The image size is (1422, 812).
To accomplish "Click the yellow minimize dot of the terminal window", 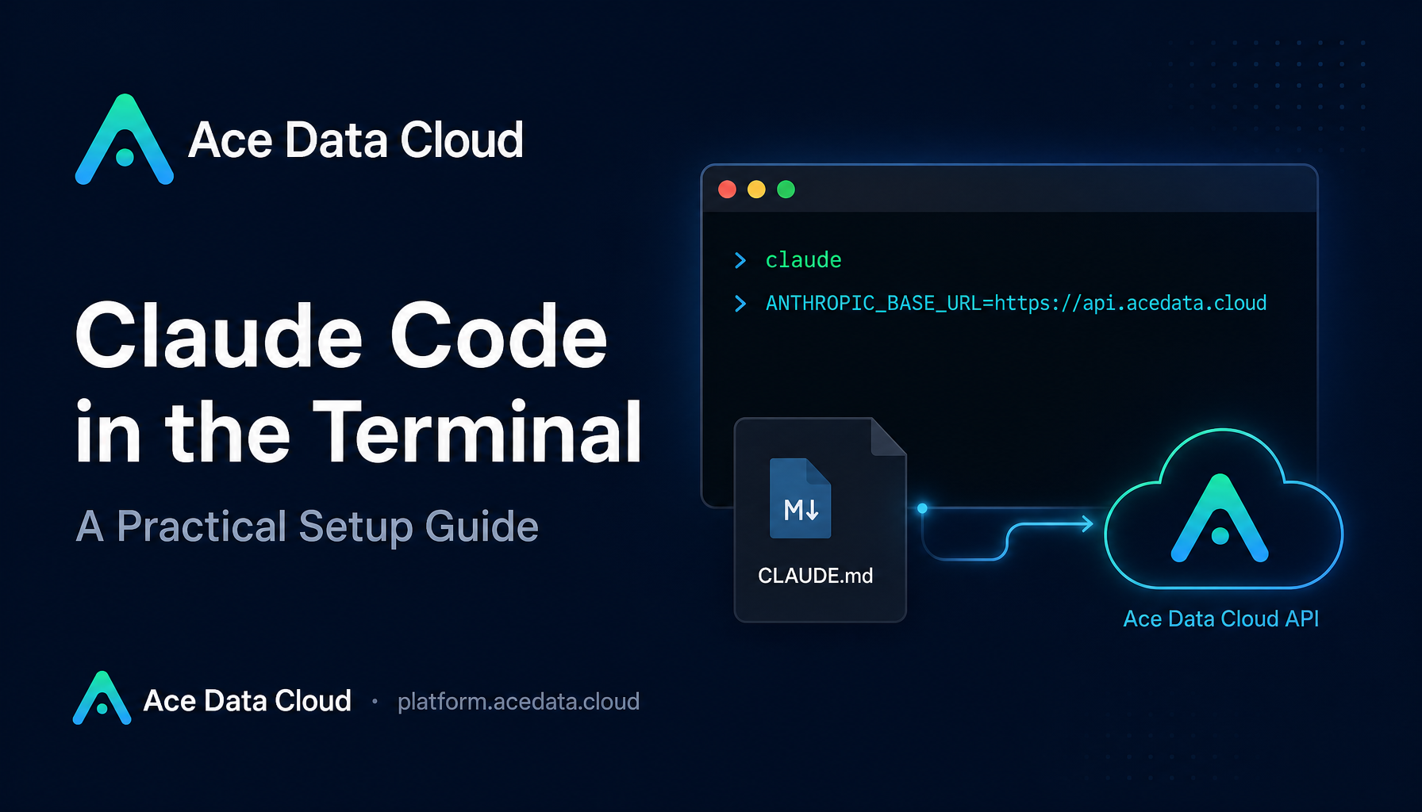I will (x=756, y=190).
